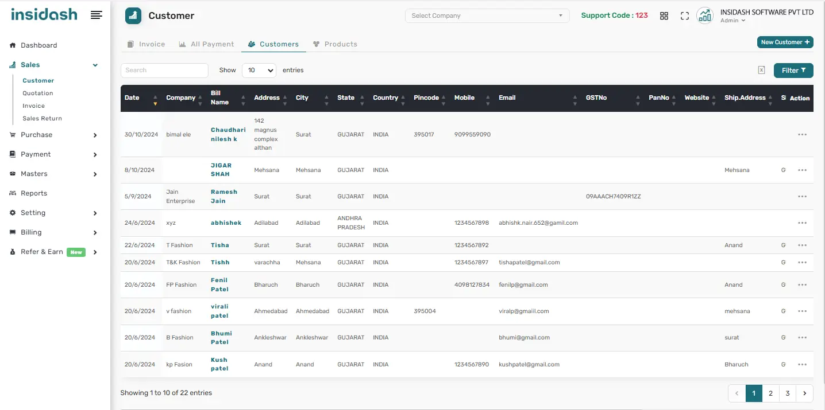Open action menu for virali patel row
Viewport: 825px width, 410px height.
coord(803,311)
